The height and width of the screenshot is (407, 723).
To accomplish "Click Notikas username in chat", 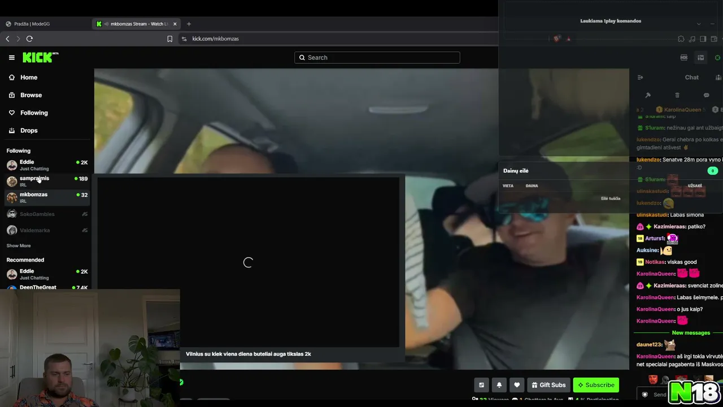I will (x=655, y=262).
